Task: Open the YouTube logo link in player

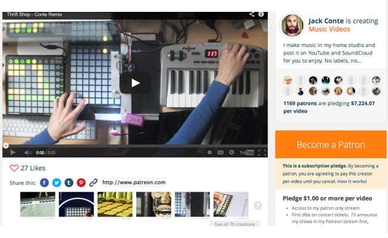Action: [247, 153]
